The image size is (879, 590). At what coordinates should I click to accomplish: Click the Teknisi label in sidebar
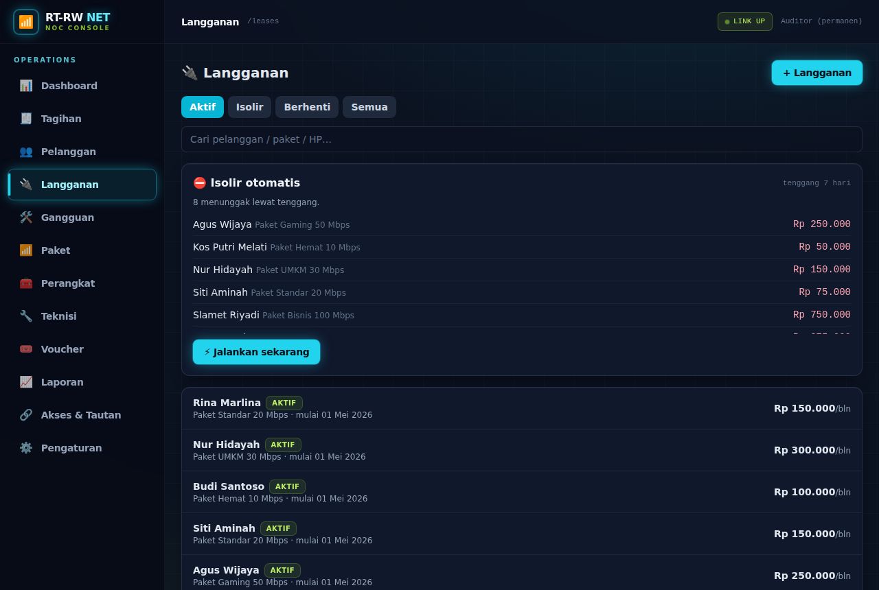59,316
